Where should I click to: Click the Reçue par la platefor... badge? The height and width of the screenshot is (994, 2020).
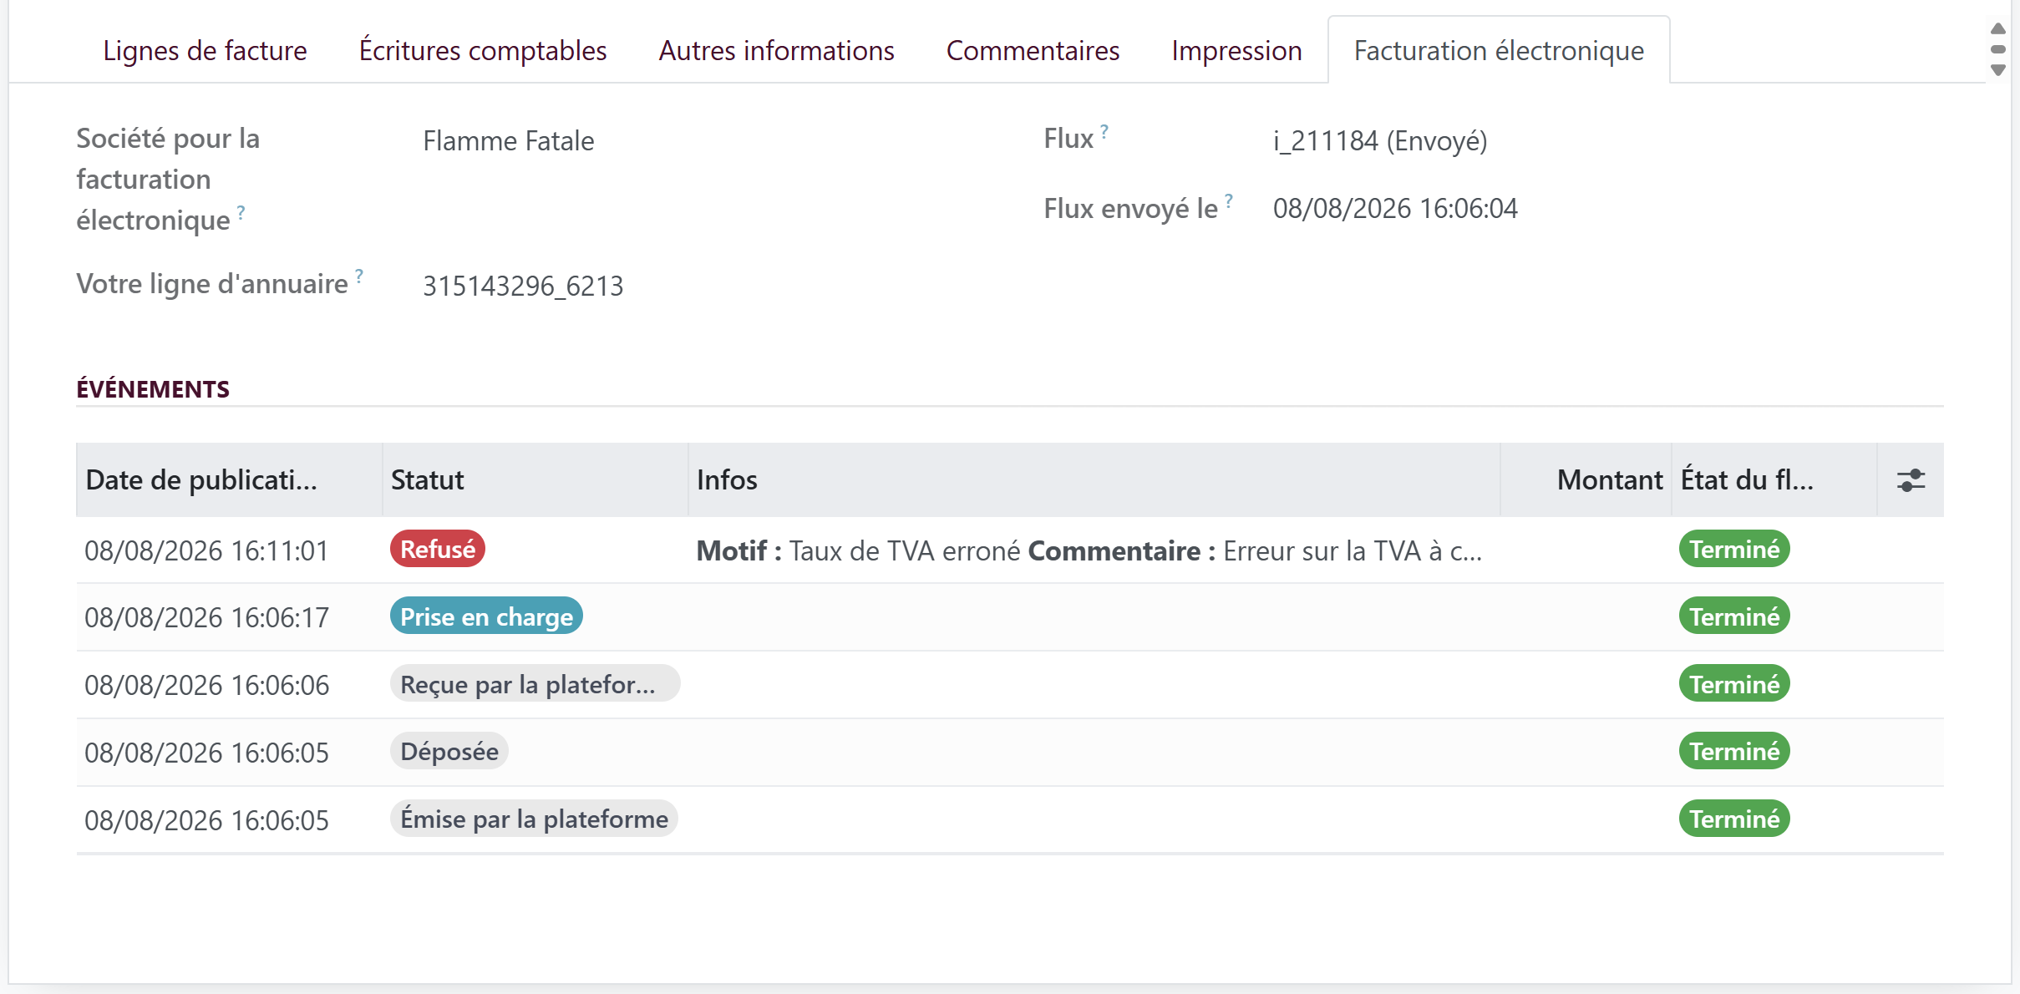pyautogui.click(x=535, y=684)
